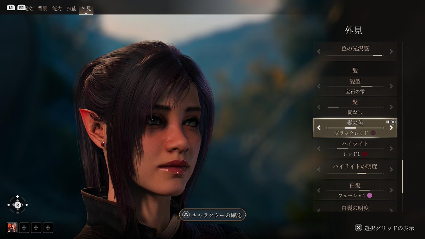
Task: Click the 髪型 slider bar
Action: [x=355, y=86]
